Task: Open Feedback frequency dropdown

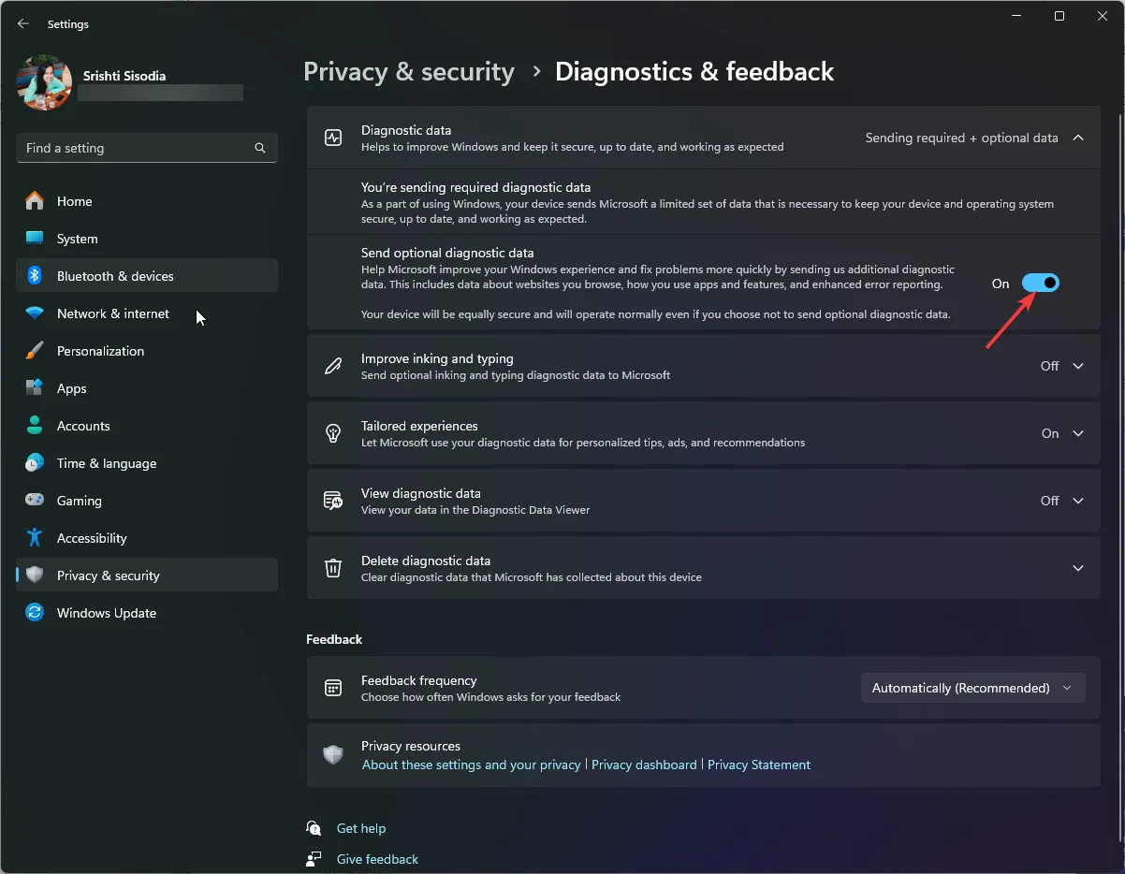Action: point(972,688)
